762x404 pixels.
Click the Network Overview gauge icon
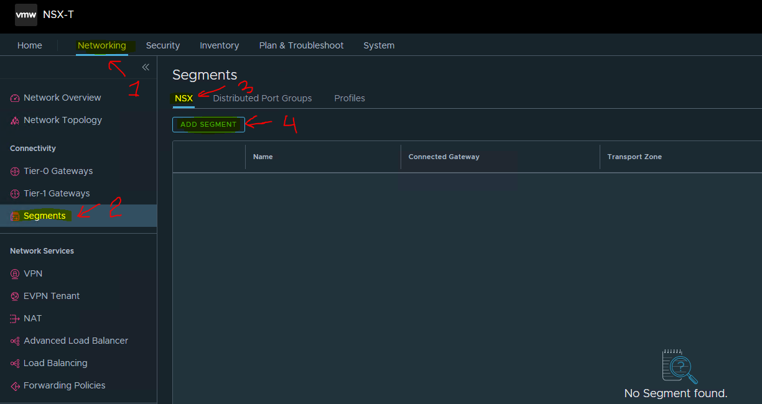15,98
